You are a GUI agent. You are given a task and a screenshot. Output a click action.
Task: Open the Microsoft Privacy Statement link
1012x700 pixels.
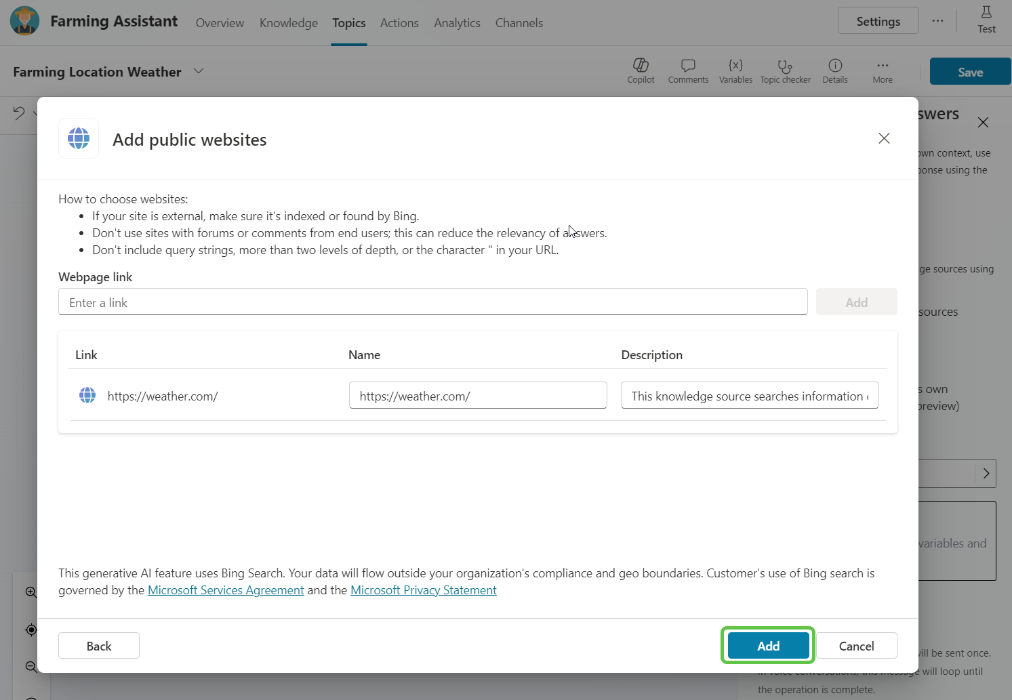(x=423, y=590)
